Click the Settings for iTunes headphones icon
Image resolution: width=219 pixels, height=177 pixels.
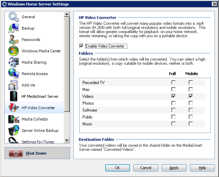pyautogui.click(x=13, y=140)
